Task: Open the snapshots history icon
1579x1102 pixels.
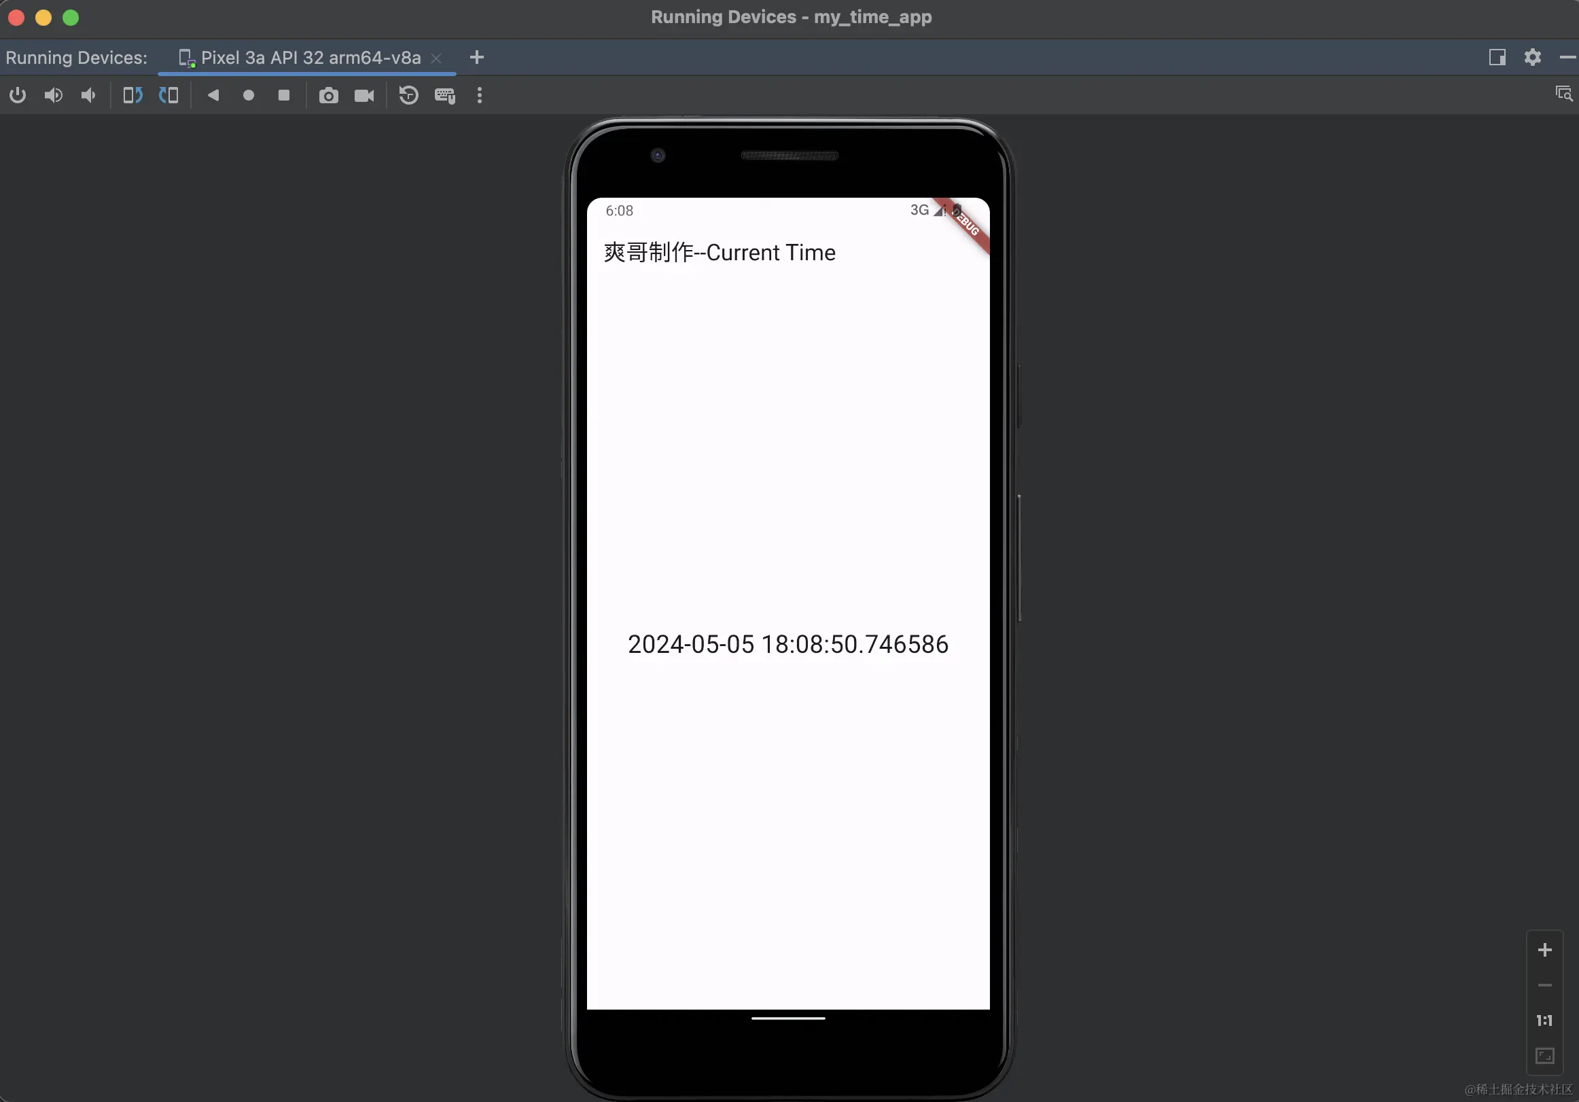Action: tap(408, 95)
